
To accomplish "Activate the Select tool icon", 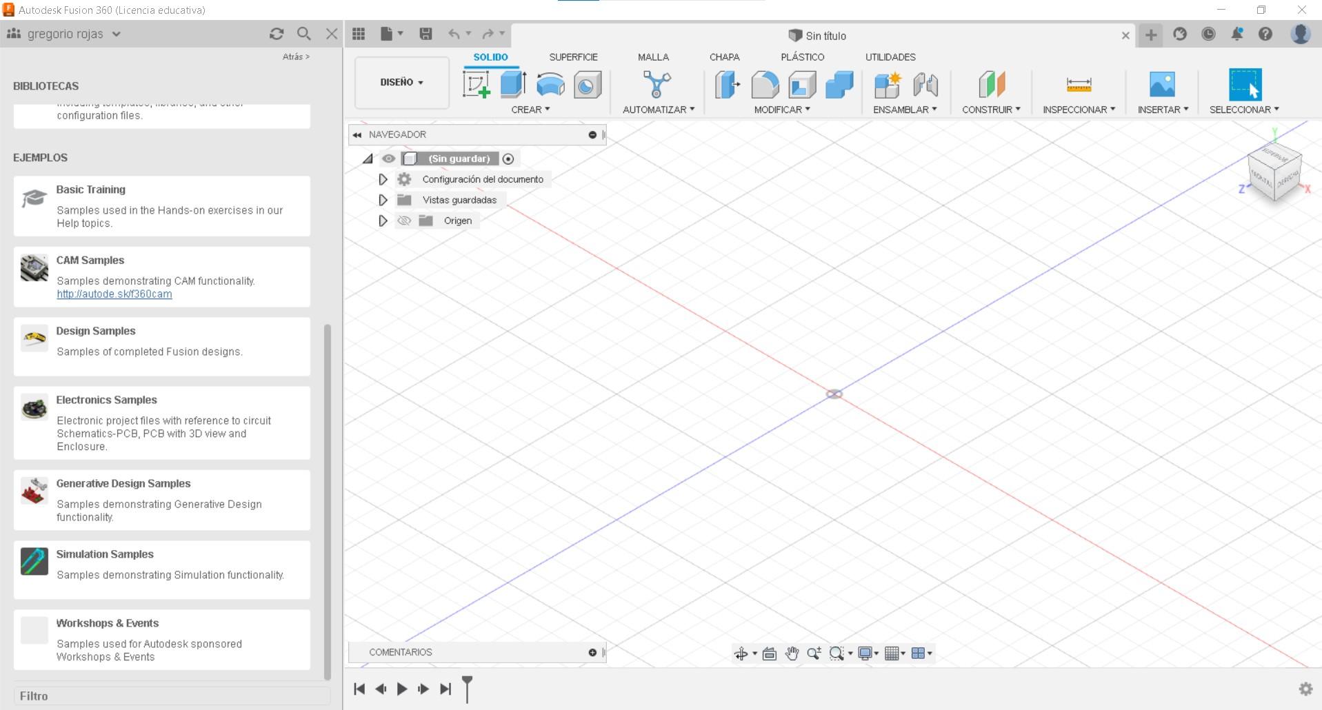I will pyautogui.click(x=1245, y=85).
